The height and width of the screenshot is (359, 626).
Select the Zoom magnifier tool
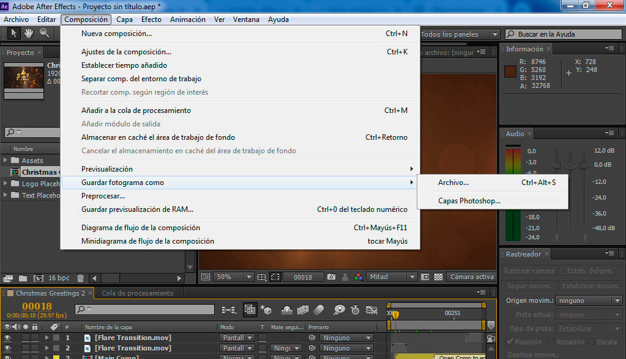[x=44, y=33]
